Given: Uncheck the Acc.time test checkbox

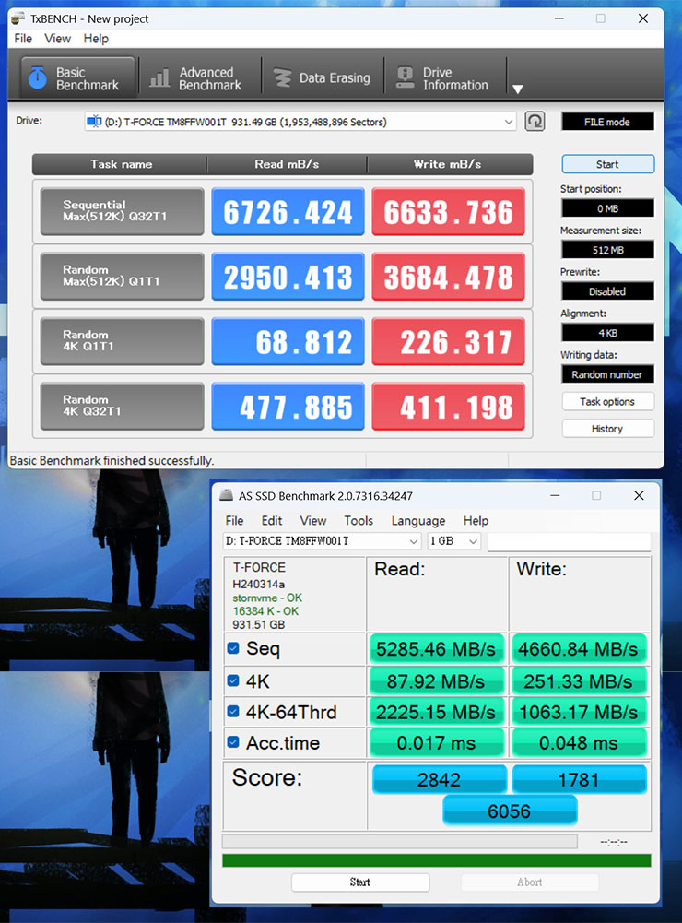Looking at the screenshot, I should coord(233,741).
